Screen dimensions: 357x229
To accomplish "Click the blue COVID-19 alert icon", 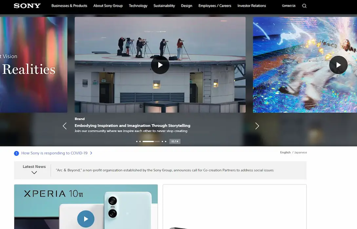I will (x=16, y=153).
